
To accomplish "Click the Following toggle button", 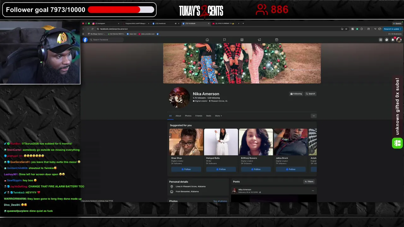I will pos(296,94).
